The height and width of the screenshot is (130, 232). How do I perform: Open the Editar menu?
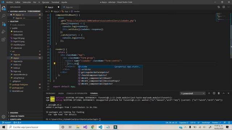click(x=18, y=2)
